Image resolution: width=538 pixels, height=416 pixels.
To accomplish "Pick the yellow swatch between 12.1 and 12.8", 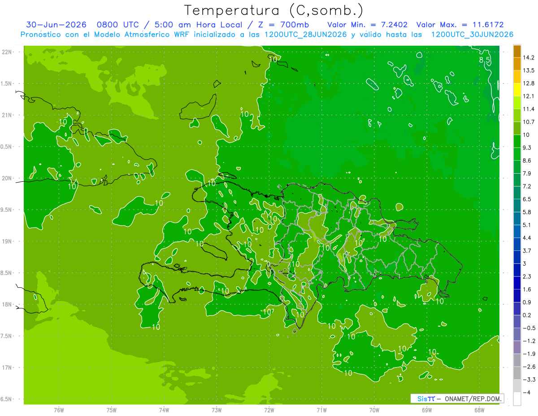I will 517,90.
